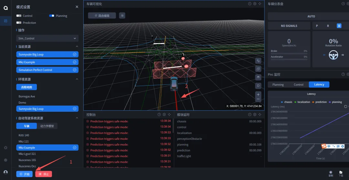The height and width of the screenshot is (180, 349).
Task: Zoom out the vehicle view
Action: coord(258,99)
